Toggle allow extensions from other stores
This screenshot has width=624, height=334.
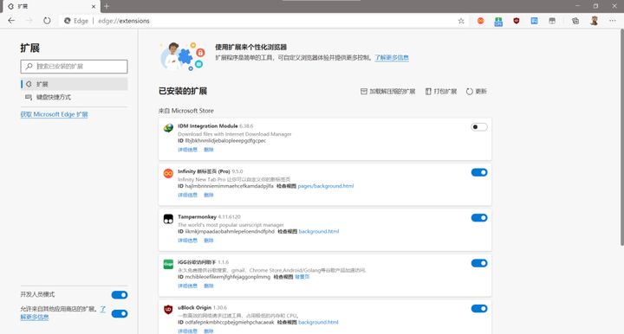tap(120, 314)
